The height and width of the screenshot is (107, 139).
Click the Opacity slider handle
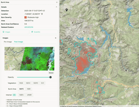pos(50,77)
